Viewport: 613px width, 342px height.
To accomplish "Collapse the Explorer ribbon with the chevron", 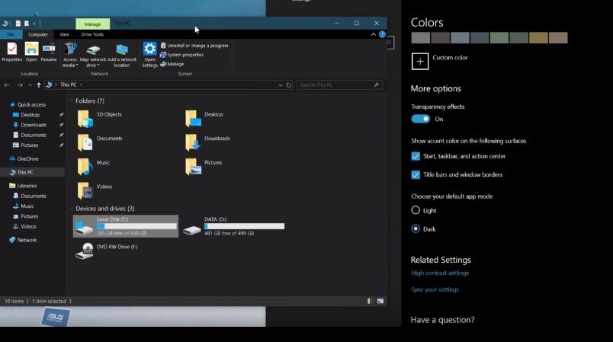I will tap(374, 34).
